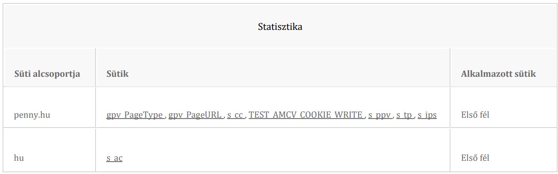Click Első fél in the hu row
558x174 pixels.
click(x=475, y=158)
